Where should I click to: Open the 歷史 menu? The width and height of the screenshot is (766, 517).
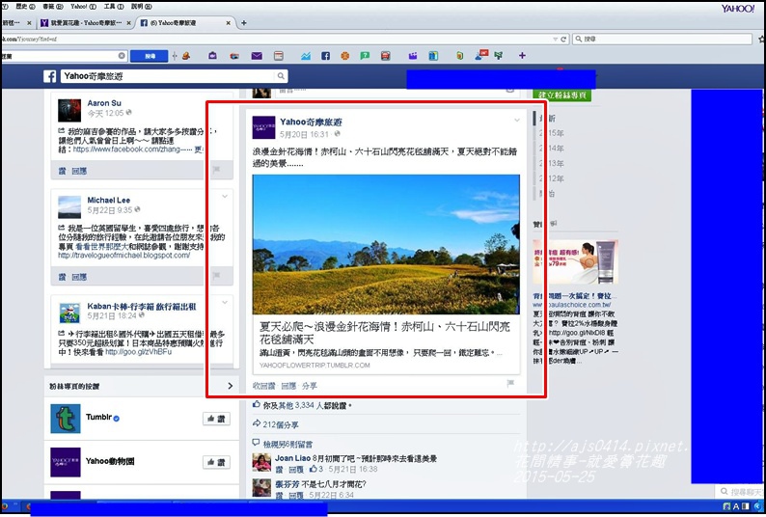[25, 7]
